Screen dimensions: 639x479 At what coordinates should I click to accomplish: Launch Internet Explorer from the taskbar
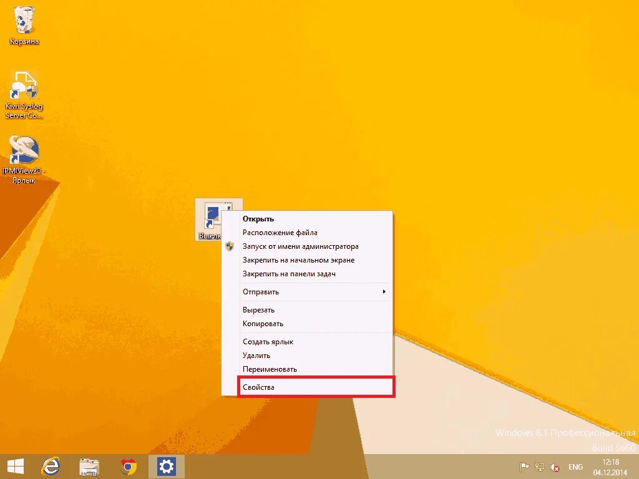[51, 467]
